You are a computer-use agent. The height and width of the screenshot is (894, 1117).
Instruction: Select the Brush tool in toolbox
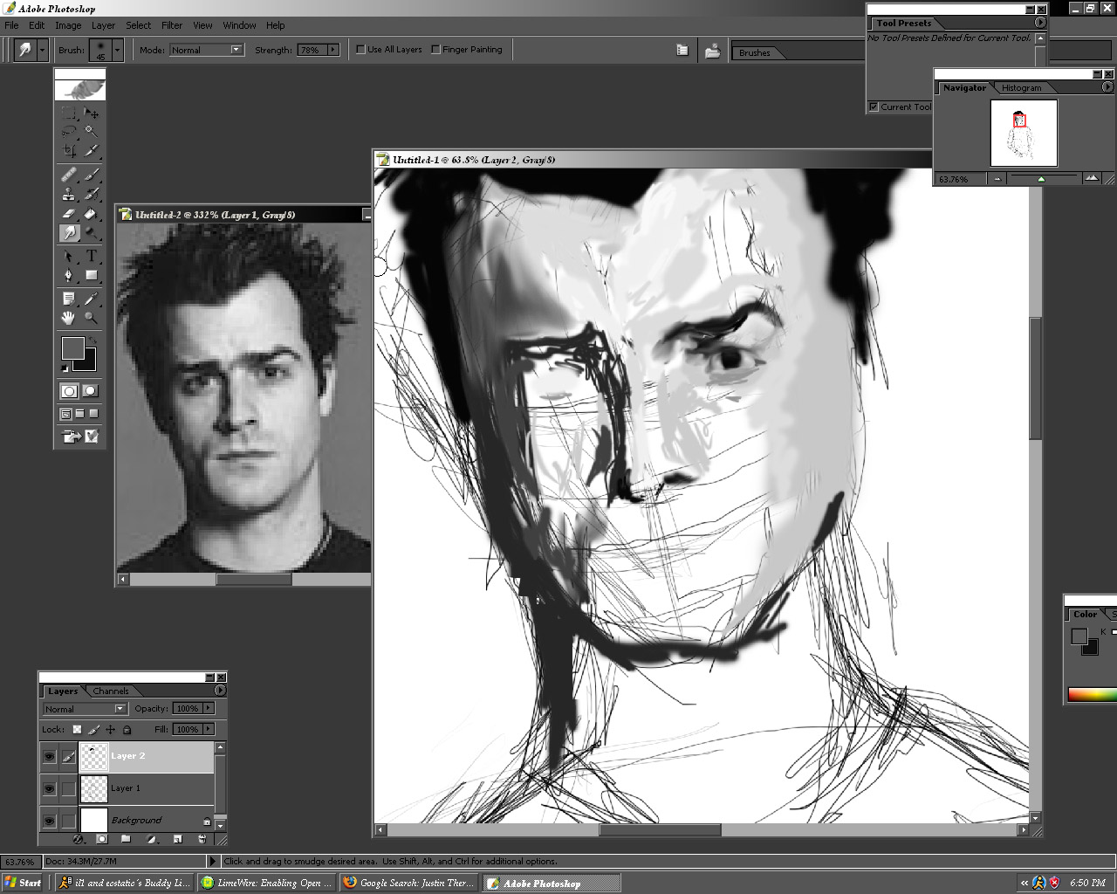[91, 175]
